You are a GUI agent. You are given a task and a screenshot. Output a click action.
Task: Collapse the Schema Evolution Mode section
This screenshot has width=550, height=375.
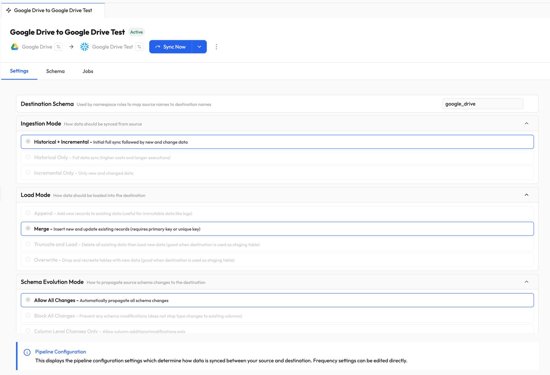click(x=526, y=282)
